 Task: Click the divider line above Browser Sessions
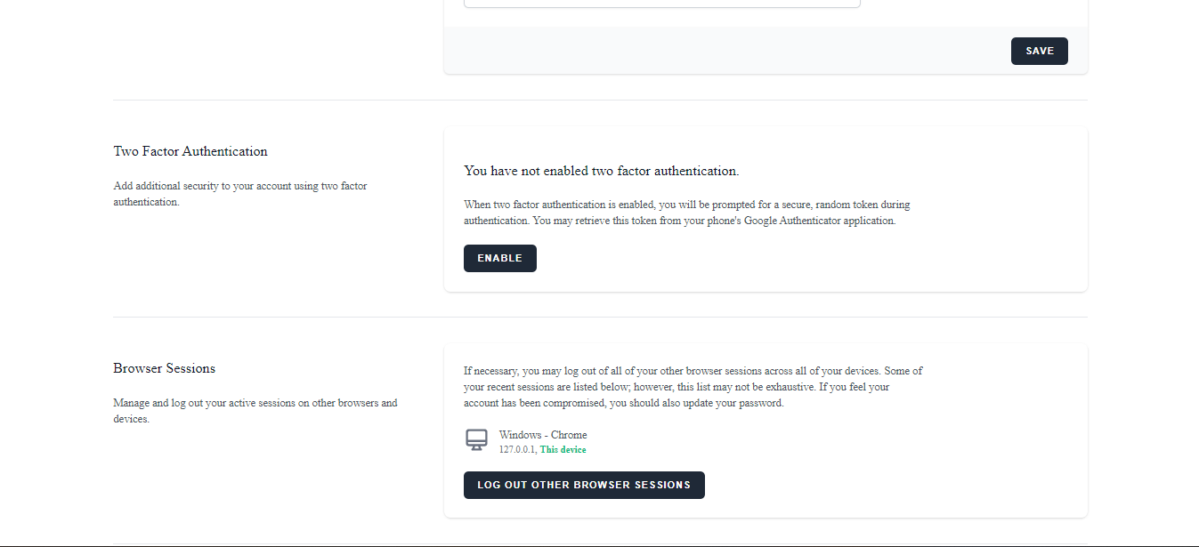[600, 318]
